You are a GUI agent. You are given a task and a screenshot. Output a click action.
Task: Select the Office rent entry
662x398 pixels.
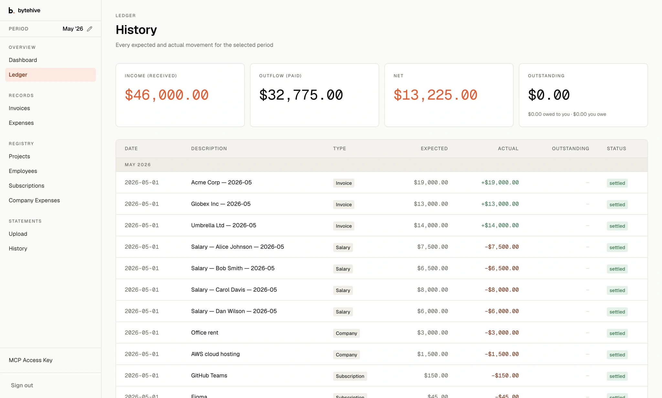pos(205,333)
